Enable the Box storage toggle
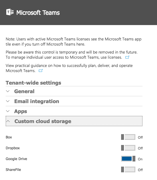The image size is (157, 180). tap(128, 137)
